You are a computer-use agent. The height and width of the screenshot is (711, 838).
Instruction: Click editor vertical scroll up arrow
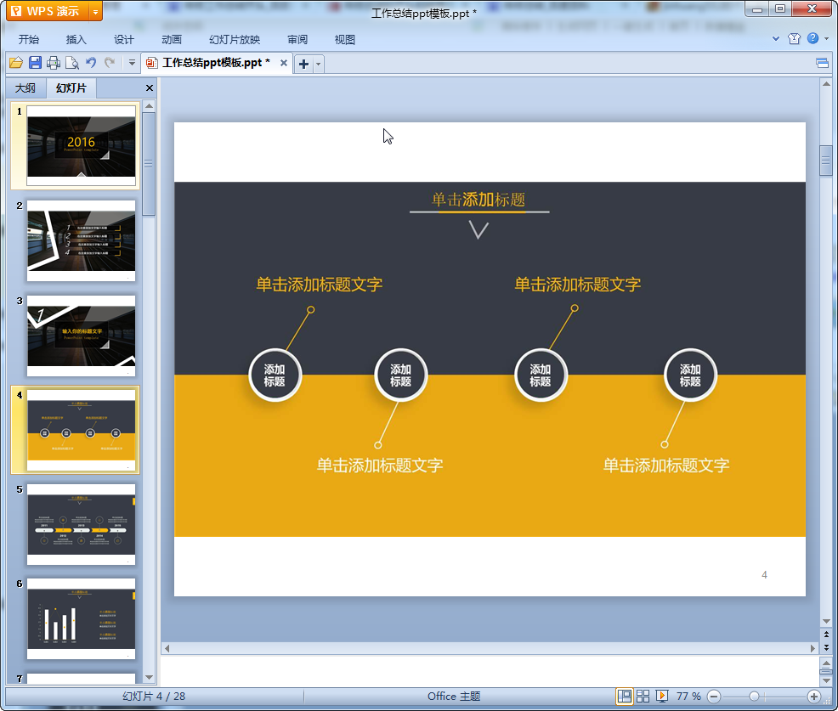pyautogui.click(x=826, y=84)
